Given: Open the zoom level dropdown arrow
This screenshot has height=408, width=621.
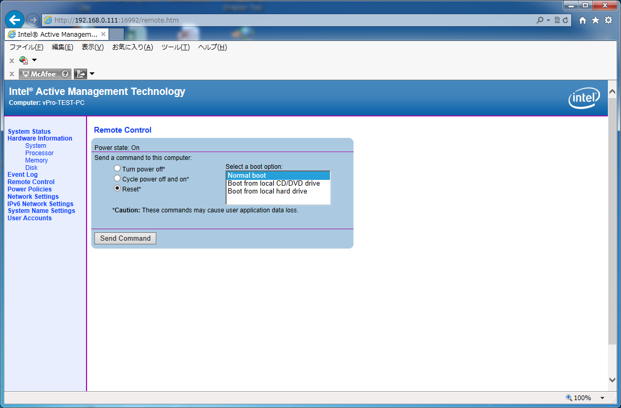Looking at the screenshot, I should [x=603, y=398].
